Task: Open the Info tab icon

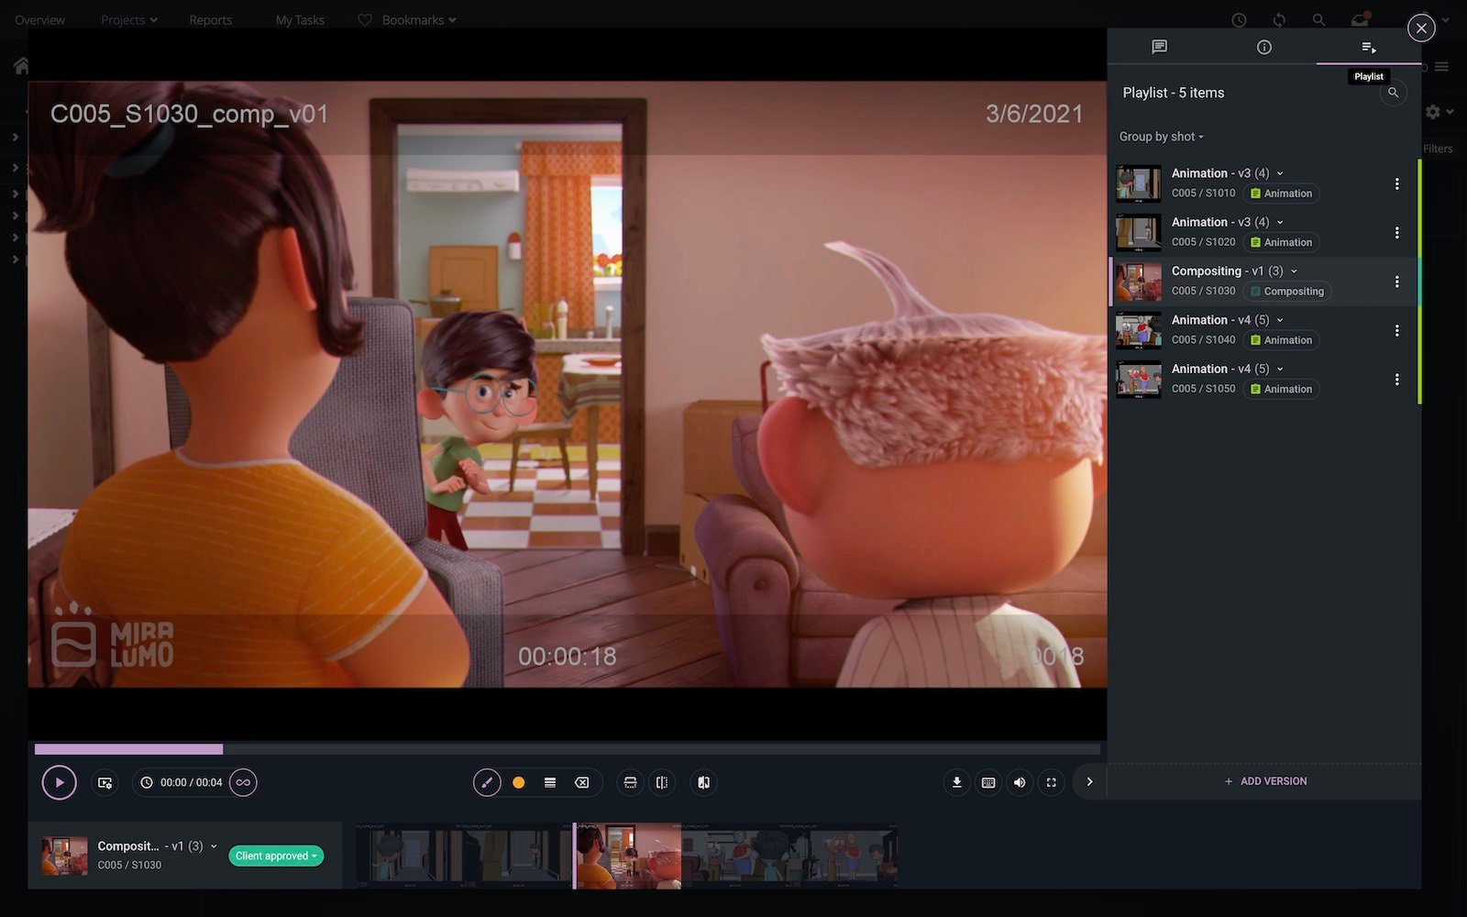Action: [1264, 47]
